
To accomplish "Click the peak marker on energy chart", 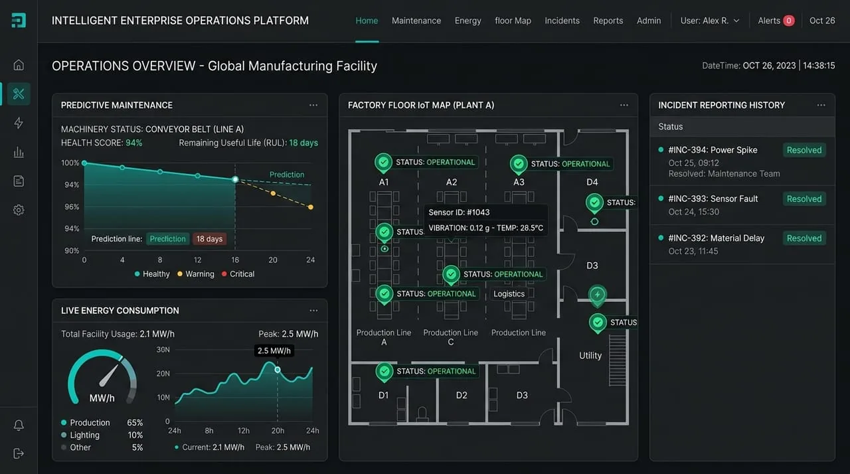I will 278,370.
